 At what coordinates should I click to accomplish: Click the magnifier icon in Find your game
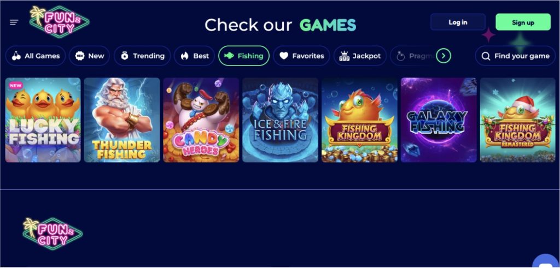pyautogui.click(x=486, y=56)
